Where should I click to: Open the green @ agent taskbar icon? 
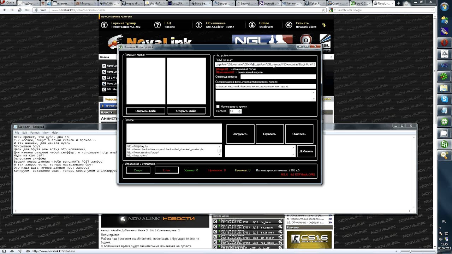444,122
